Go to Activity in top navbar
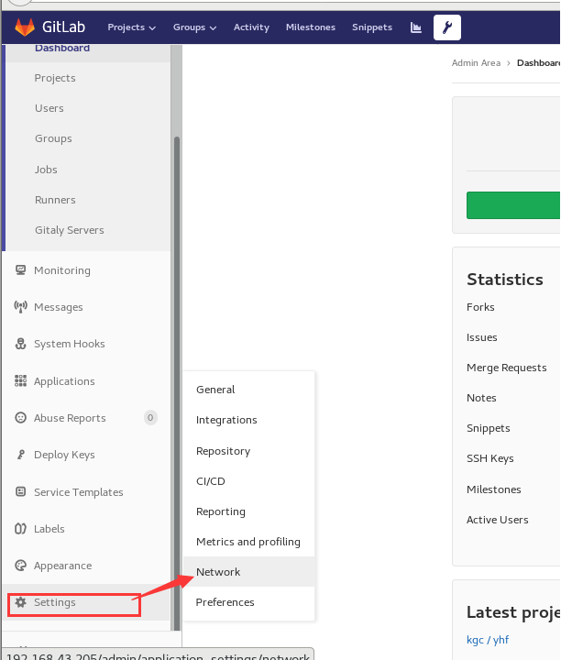The height and width of the screenshot is (660, 561). point(251,27)
